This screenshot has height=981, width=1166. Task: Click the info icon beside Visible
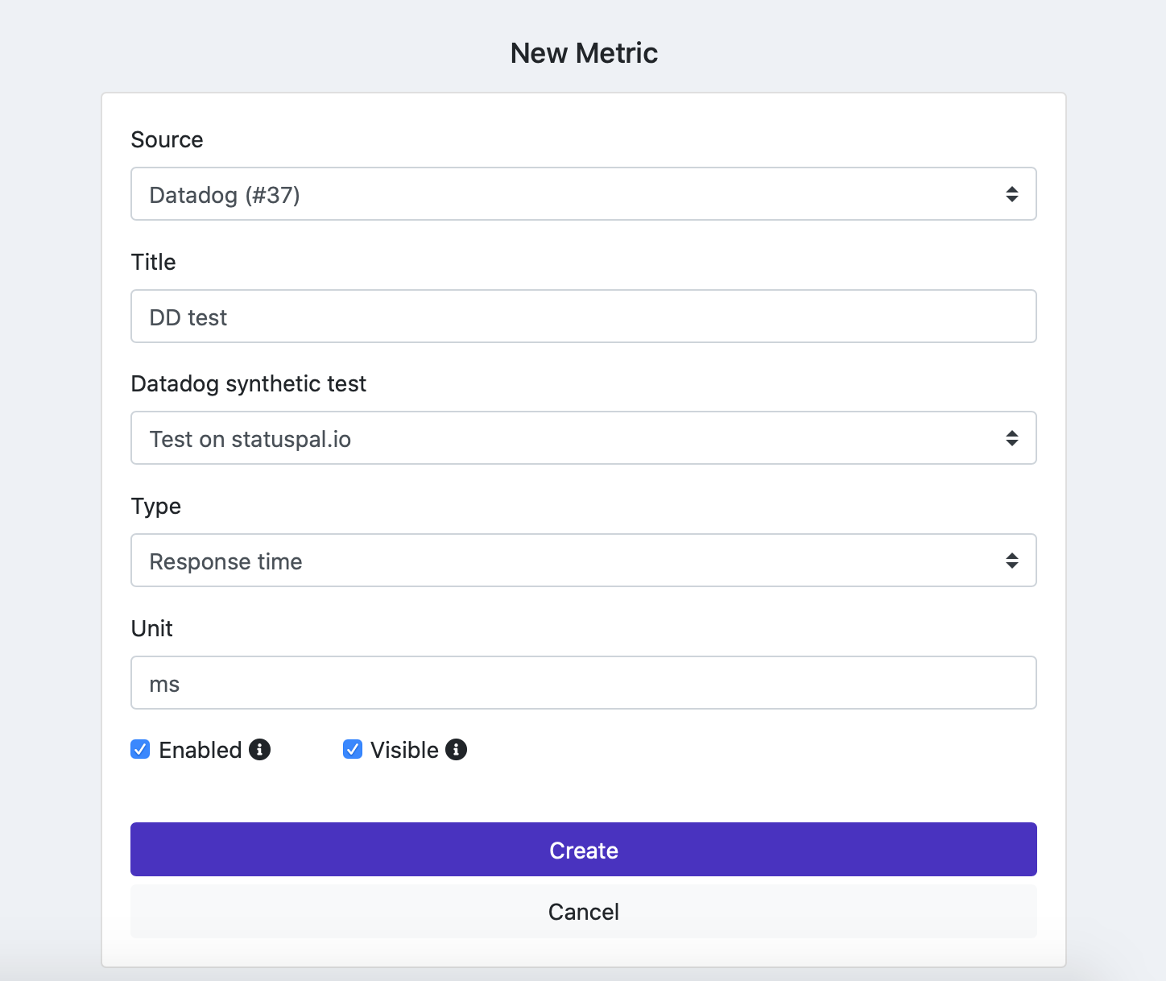[456, 750]
